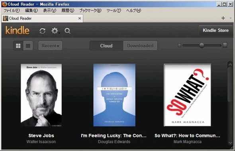235x151 pixels.
Task: Adjust the cover size slider handle
Action: tap(202, 45)
